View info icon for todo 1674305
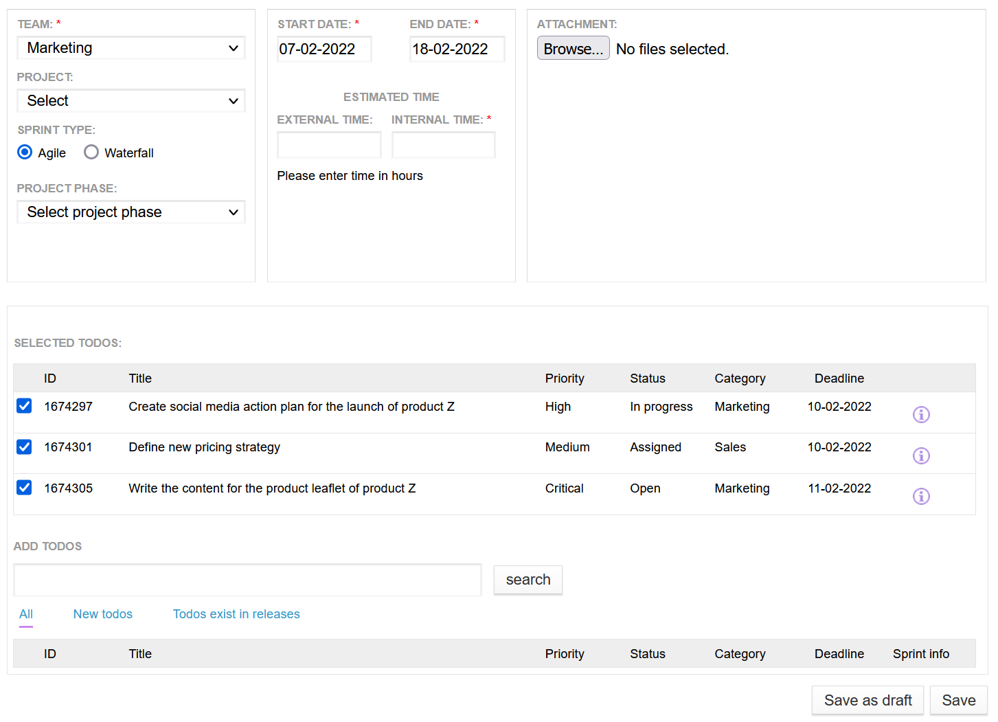998x722 pixels. tap(920, 496)
